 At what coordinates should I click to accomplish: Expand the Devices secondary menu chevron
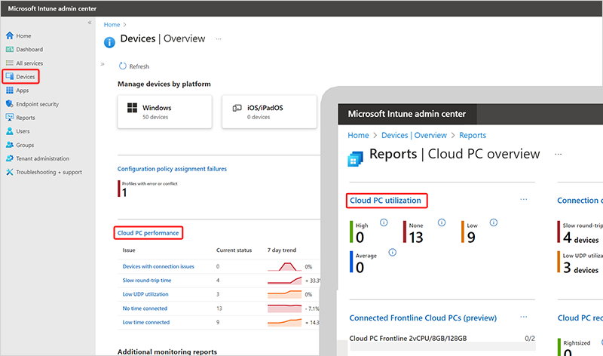pyautogui.click(x=103, y=64)
